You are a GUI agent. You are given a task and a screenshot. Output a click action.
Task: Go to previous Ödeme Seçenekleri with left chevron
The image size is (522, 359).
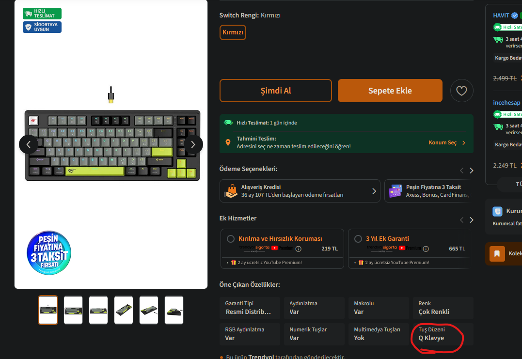pos(462,171)
